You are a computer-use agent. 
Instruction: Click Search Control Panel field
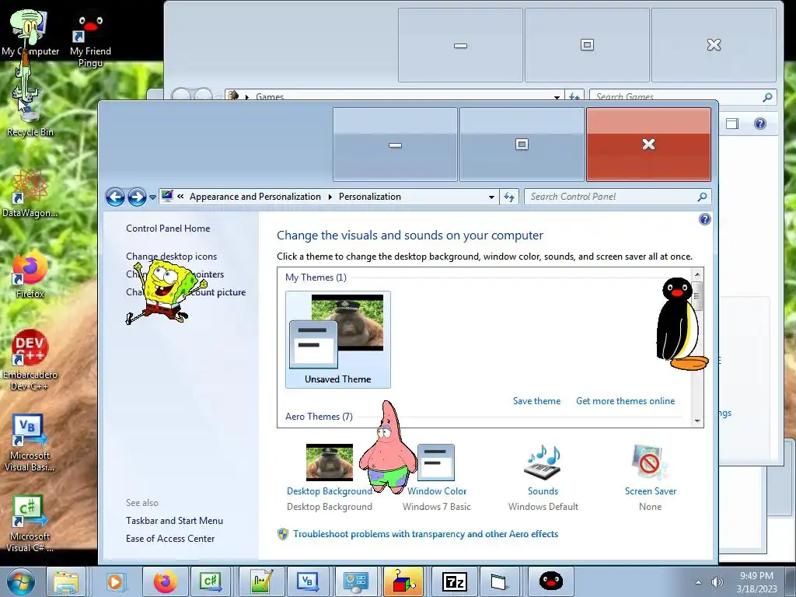point(617,197)
